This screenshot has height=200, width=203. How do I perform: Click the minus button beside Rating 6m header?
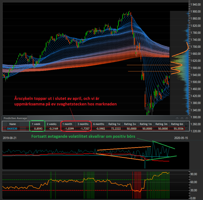point(187,124)
